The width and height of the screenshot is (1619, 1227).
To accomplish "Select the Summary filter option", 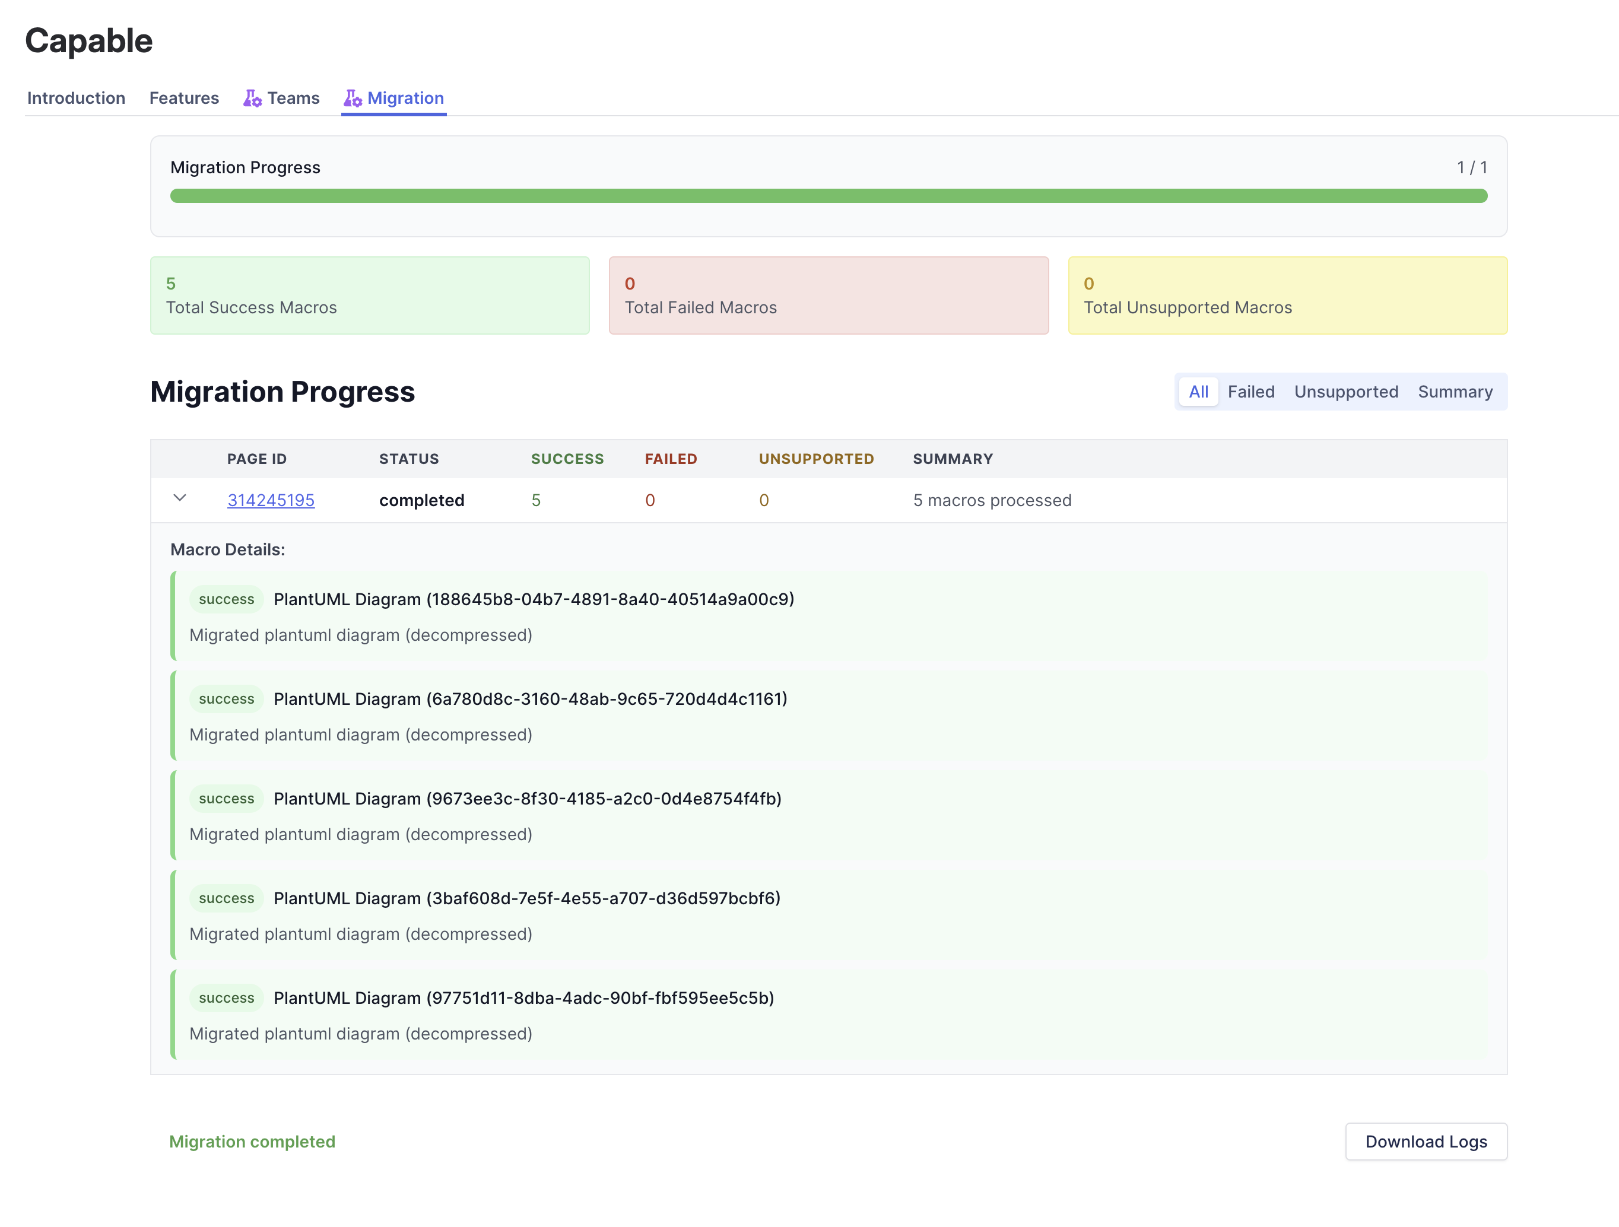I will pos(1455,392).
